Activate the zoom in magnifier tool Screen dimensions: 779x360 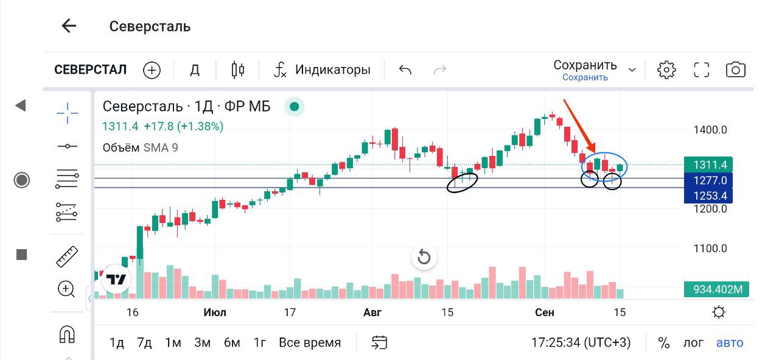(x=66, y=289)
